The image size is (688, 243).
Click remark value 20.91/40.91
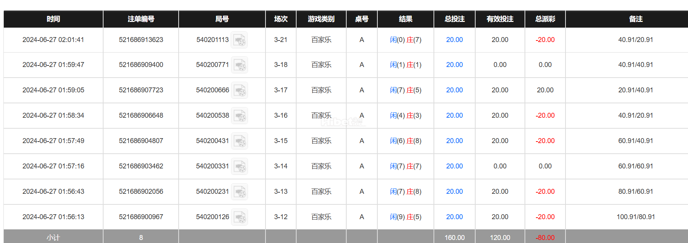click(636, 90)
